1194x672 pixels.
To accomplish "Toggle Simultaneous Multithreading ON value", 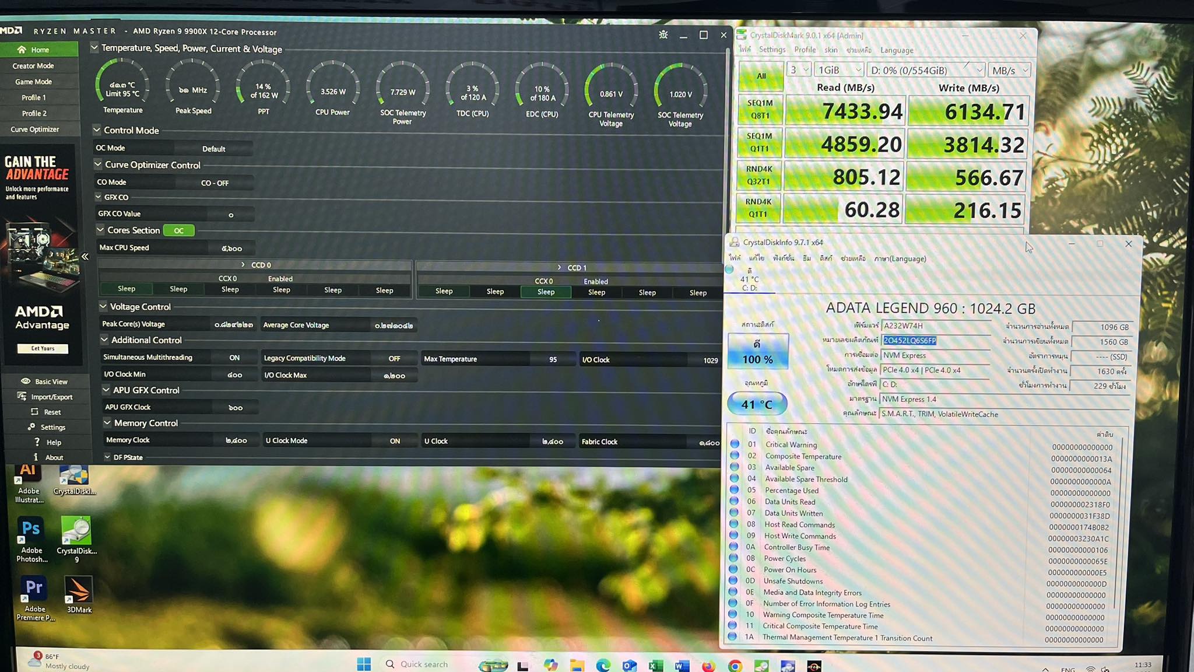I will (x=234, y=358).
